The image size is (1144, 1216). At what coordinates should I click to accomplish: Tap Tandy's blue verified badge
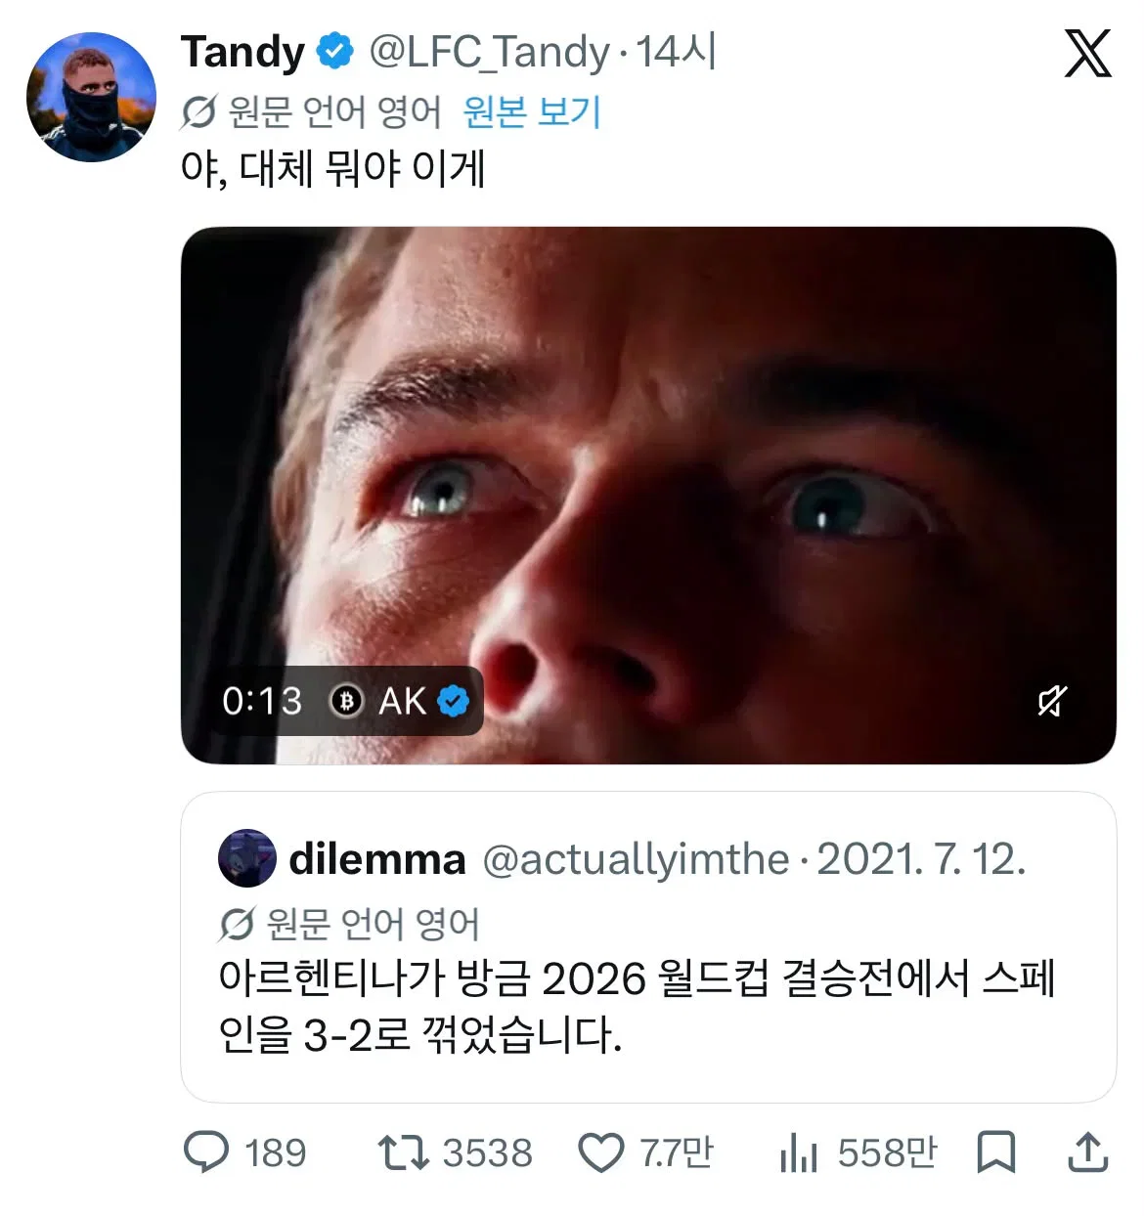point(335,51)
